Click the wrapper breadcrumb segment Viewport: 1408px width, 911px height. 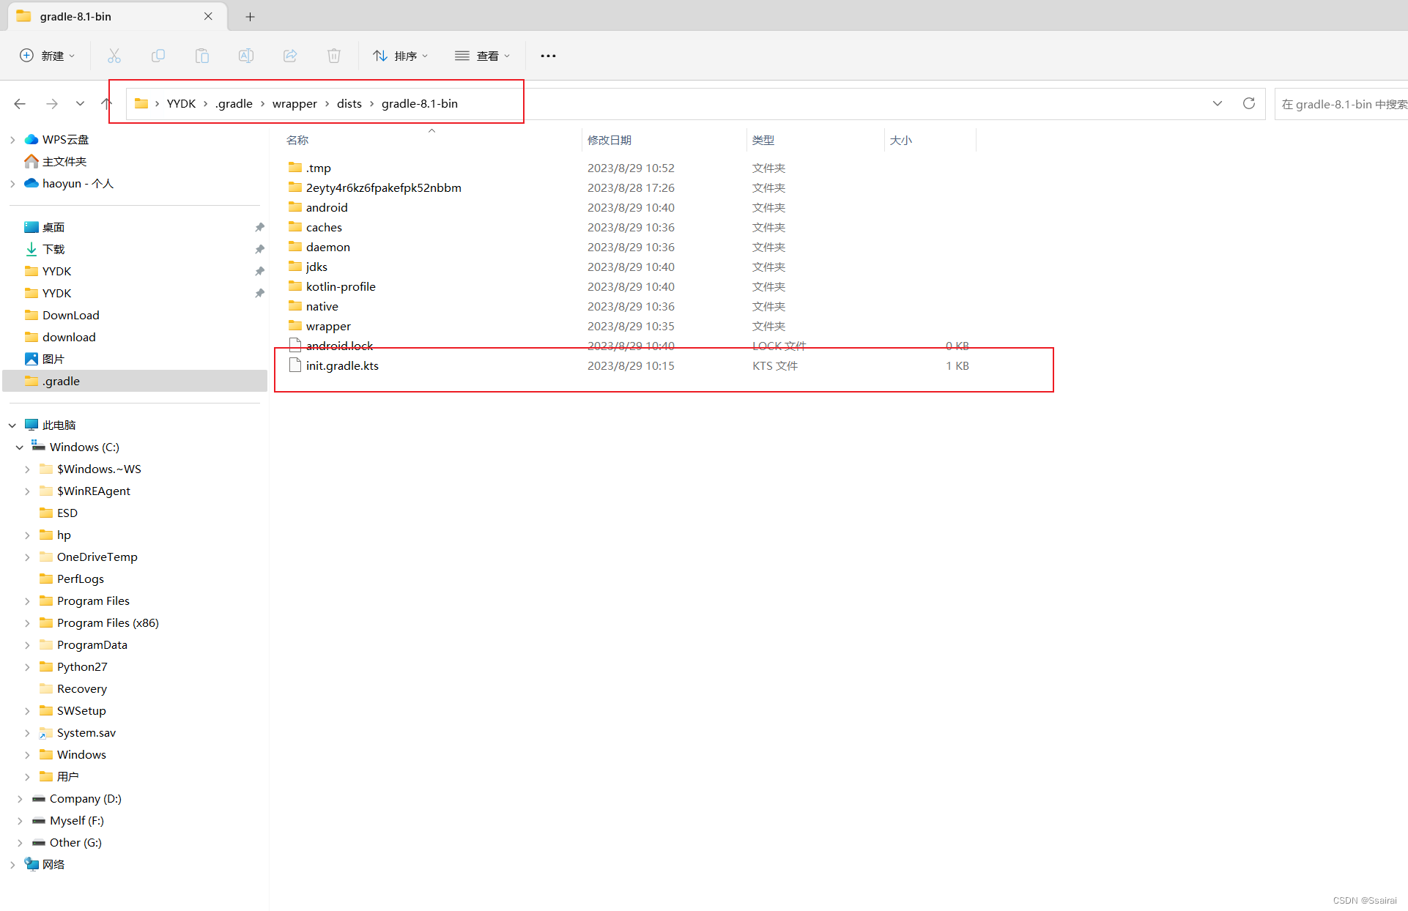point(294,103)
